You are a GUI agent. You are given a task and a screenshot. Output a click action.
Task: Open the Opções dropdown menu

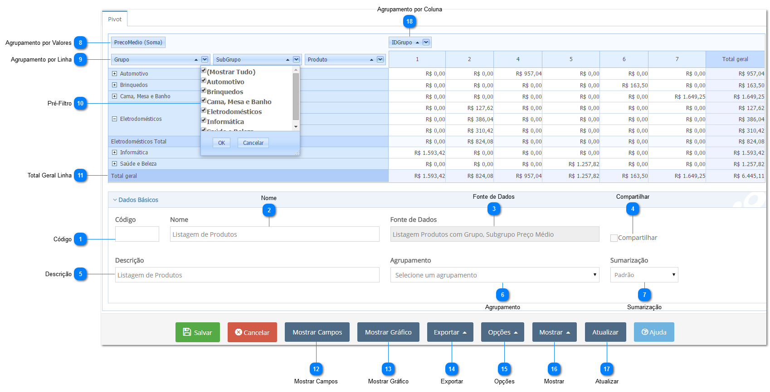click(502, 332)
